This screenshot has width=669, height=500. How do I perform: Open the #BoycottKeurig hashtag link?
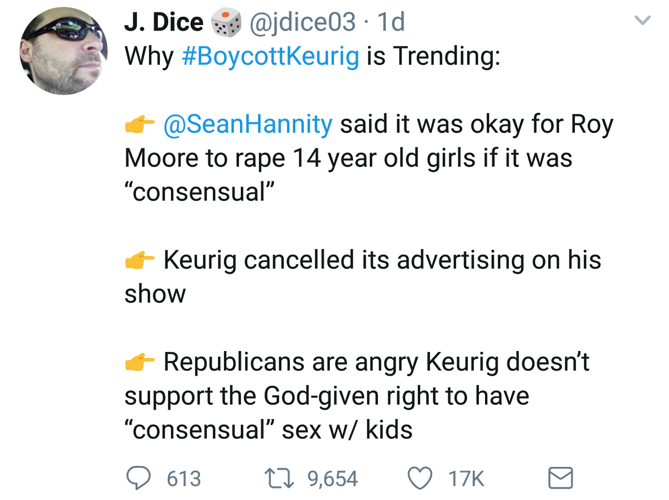(270, 56)
